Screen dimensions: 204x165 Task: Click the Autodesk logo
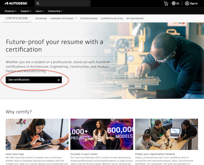coord(16,3)
